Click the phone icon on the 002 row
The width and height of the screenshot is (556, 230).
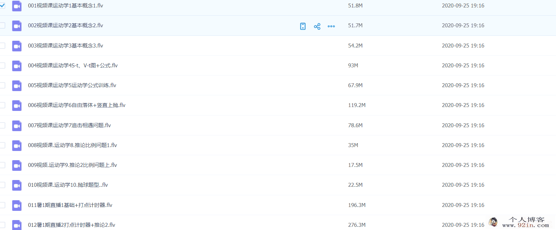pyautogui.click(x=303, y=26)
